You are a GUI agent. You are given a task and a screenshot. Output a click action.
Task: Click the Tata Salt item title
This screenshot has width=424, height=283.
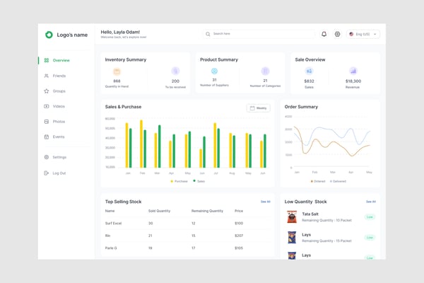click(310, 214)
